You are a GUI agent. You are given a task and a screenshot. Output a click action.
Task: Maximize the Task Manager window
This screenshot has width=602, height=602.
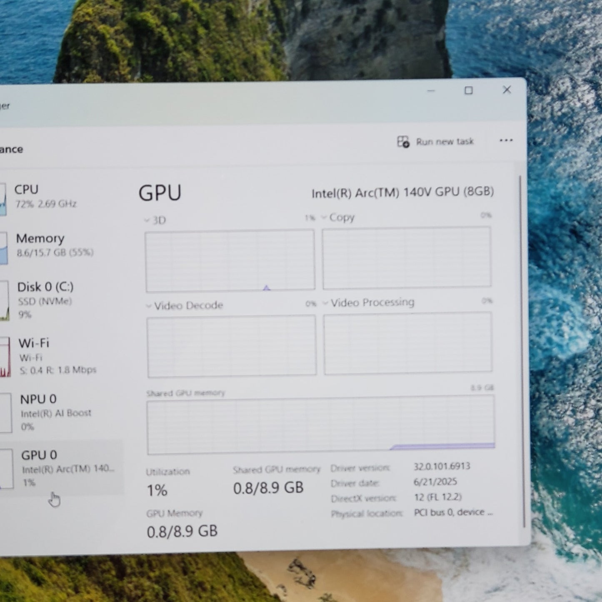pos(469,90)
